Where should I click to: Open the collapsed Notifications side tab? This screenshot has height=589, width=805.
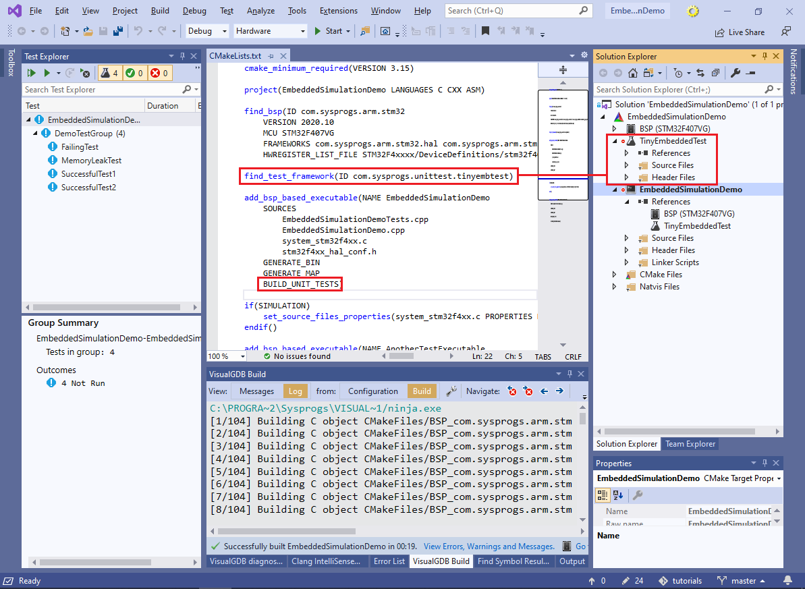pyautogui.click(x=794, y=72)
